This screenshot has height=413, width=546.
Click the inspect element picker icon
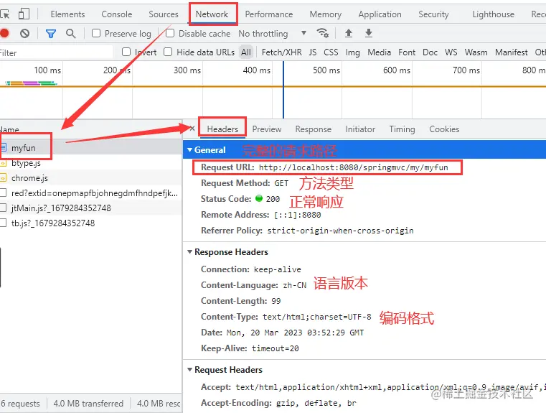coord(4,14)
